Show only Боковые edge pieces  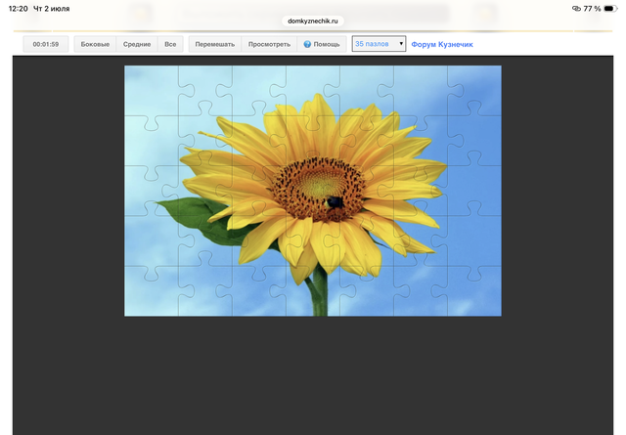(95, 44)
